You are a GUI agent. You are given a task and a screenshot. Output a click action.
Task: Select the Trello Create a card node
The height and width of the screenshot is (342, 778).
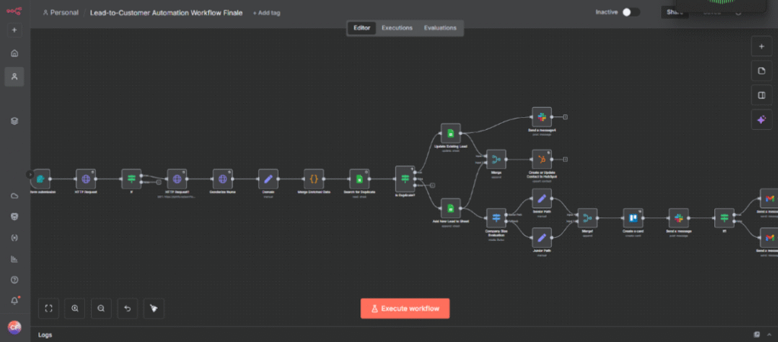pyautogui.click(x=633, y=219)
